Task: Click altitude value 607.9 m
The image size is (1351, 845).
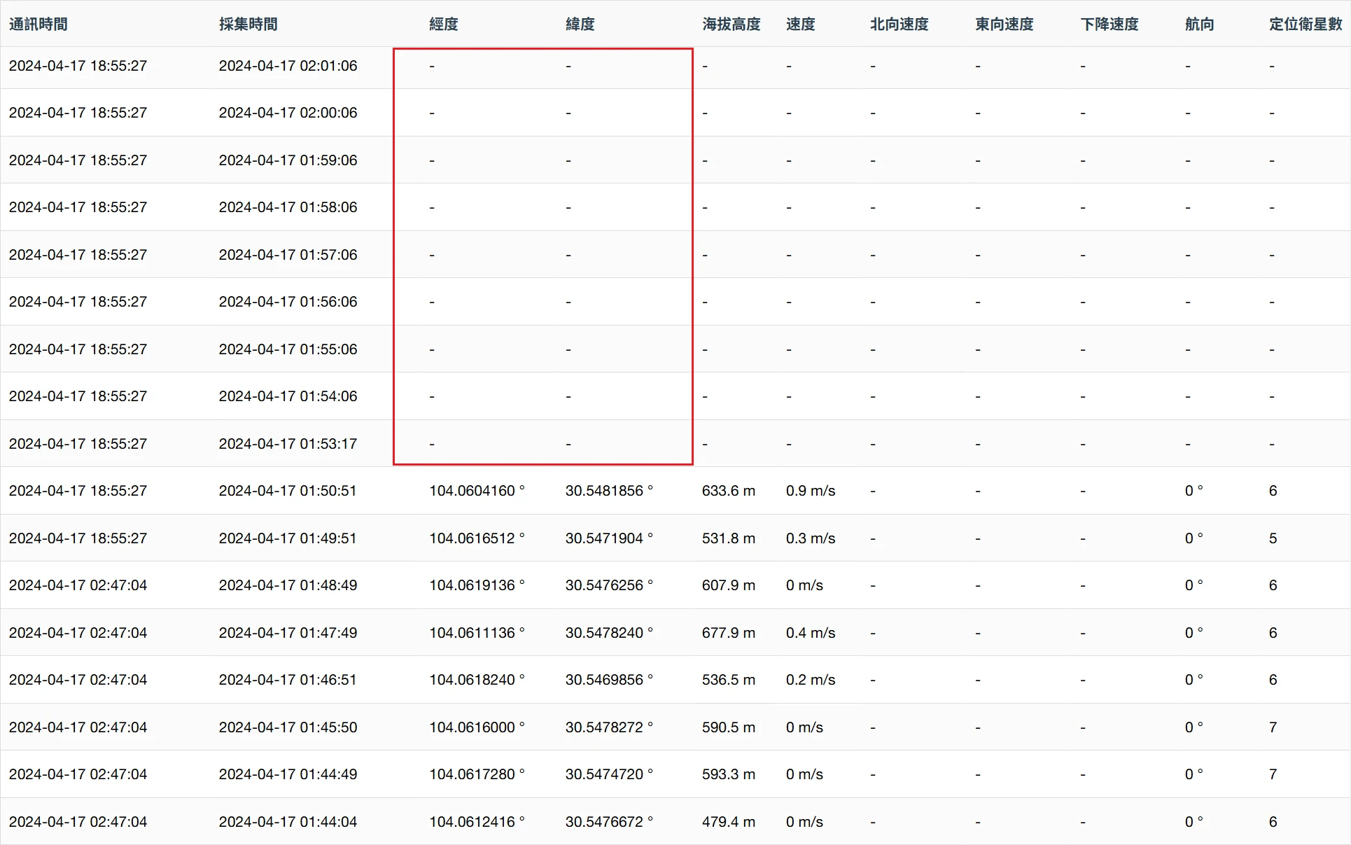Action: [729, 585]
